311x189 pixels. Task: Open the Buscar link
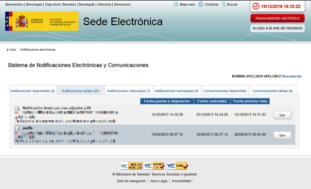(232, 4)
